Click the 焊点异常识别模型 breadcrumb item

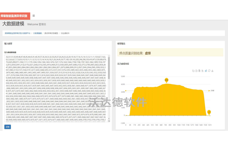click(51, 33)
